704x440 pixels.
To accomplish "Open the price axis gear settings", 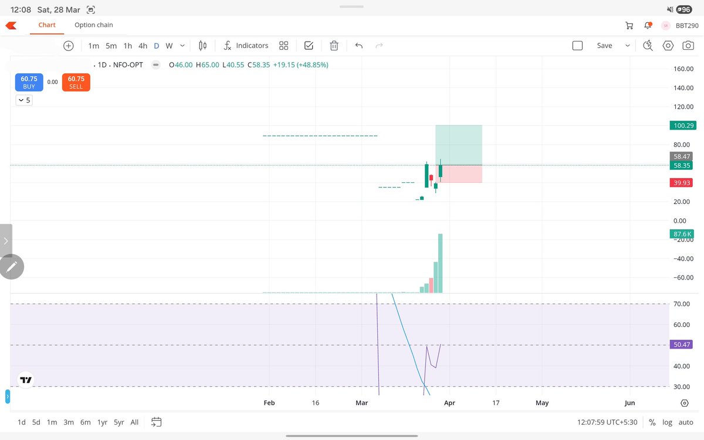I will click(x=685, y=403).
